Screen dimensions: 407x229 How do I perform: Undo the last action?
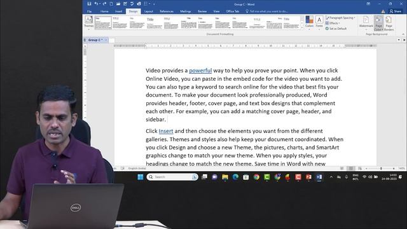pos(96,4)
